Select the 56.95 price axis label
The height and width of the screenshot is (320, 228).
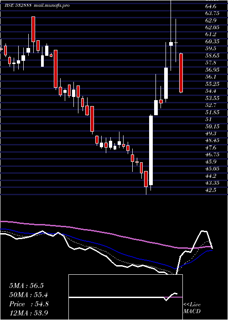[212, 70]
